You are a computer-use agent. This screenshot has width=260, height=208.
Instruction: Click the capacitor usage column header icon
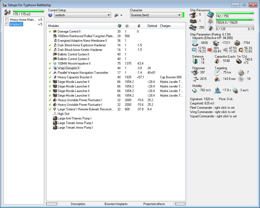[139, 26]
